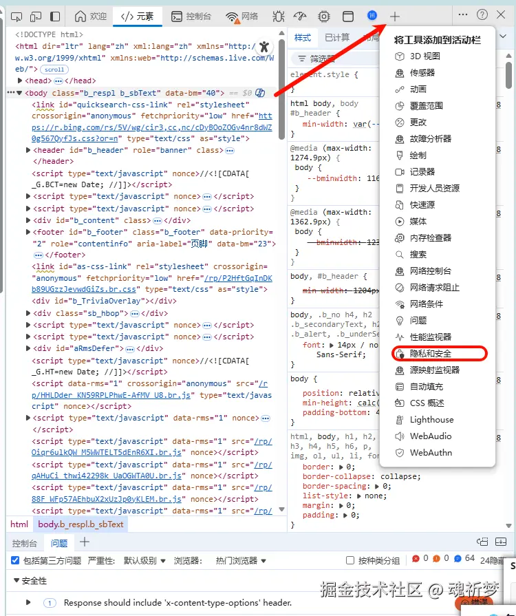Switch to drawer 问题 tab
The width and height of the screenshot is (516, 616).
pos(59,543)
